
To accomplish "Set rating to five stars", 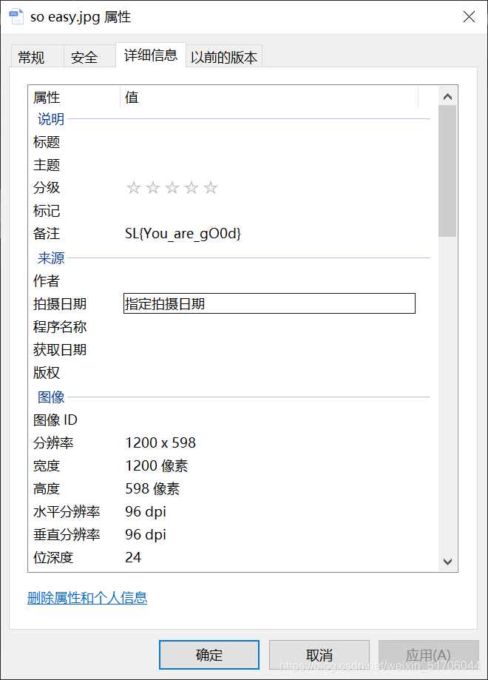I will pyautogui.click(x=211, y=188).
